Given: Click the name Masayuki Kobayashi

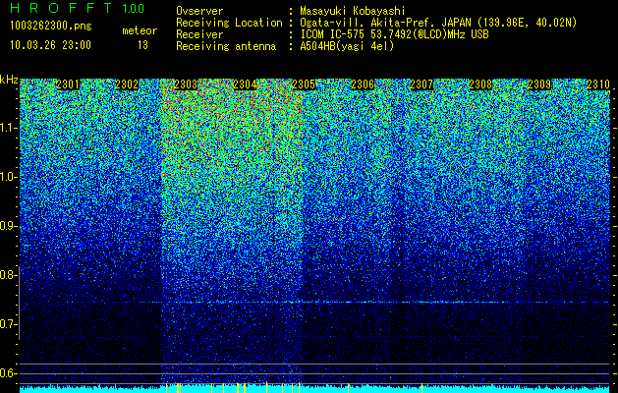Looking at the screenshot, I should pyautogui.click(x=353, y=11).
